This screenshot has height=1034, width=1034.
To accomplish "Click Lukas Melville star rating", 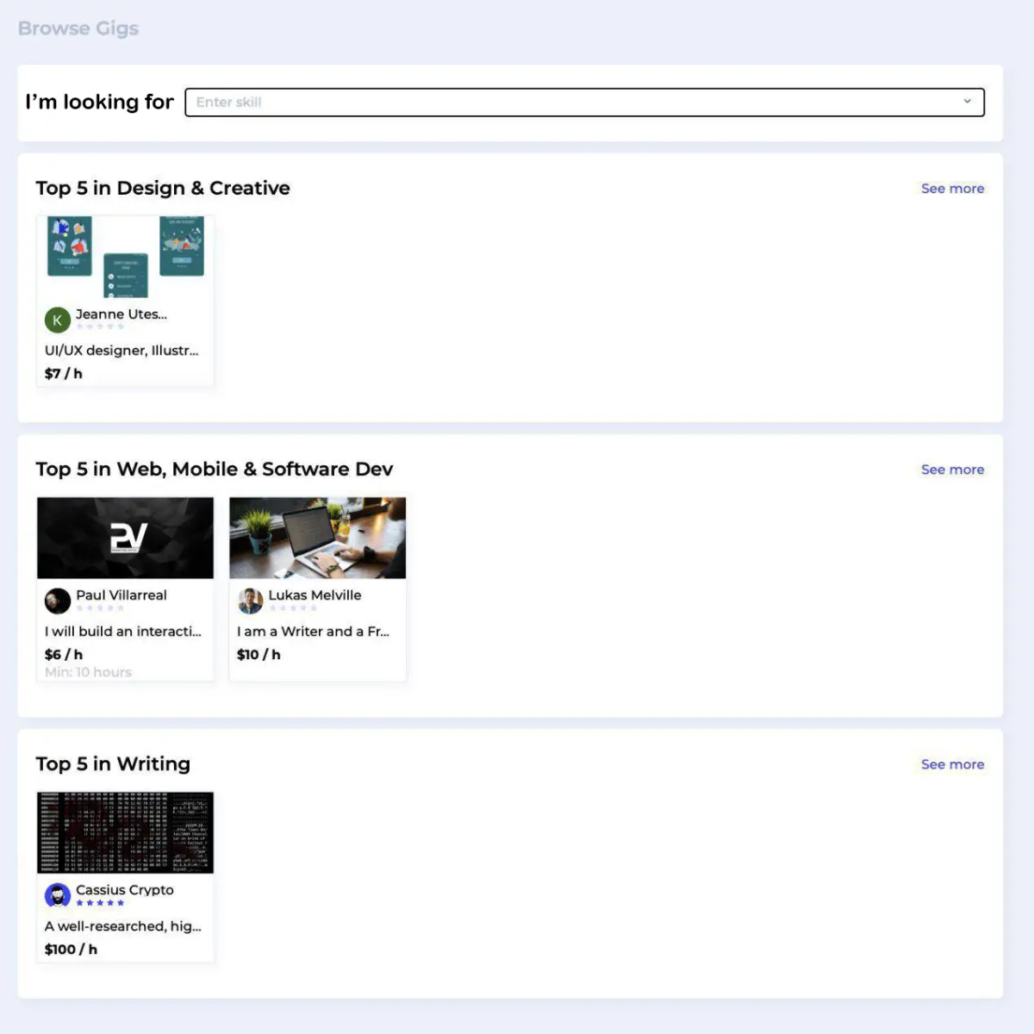I will click(x=293, y=607).
